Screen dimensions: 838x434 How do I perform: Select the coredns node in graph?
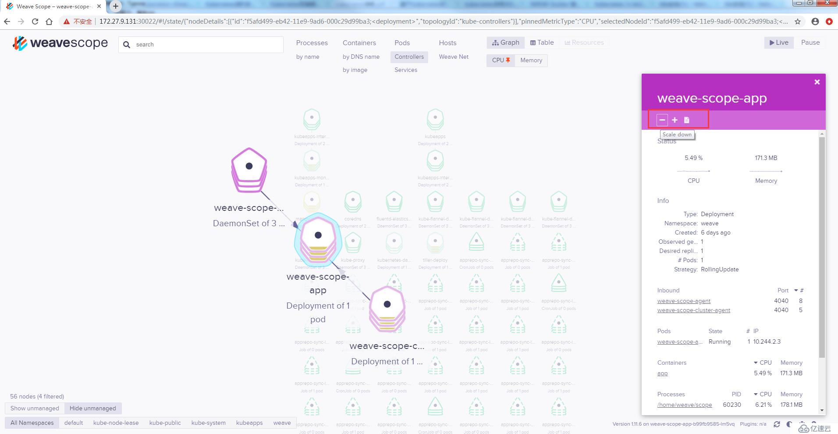(x=353, y=202)
